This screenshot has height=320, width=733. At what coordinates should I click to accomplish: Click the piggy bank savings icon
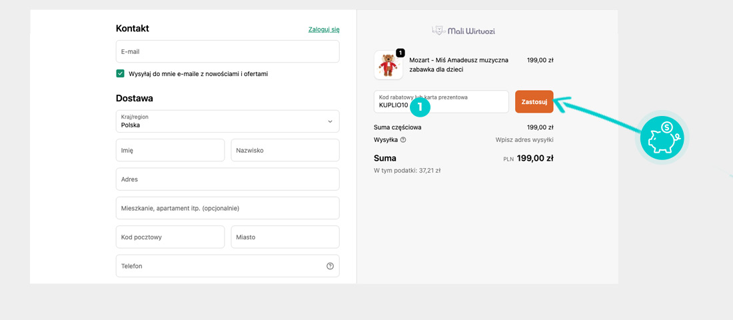(662, 137)
